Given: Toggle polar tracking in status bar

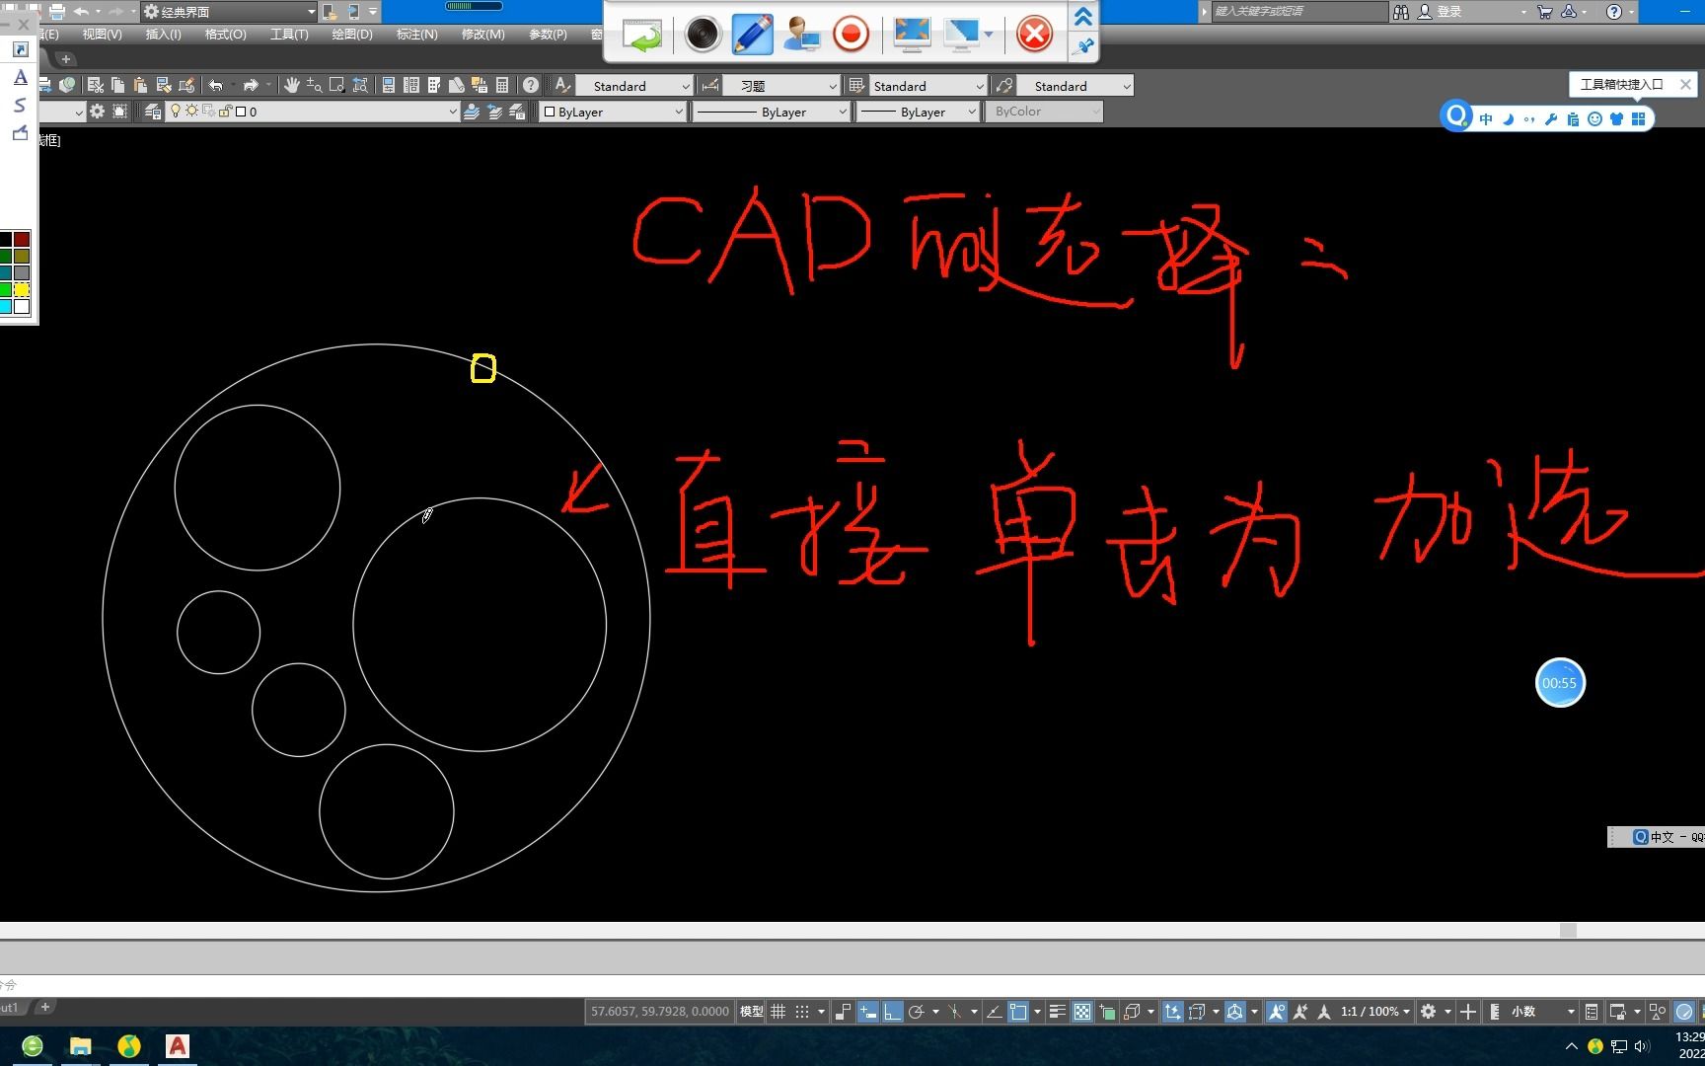Looking at the screenshot, I should (917, 1012).
